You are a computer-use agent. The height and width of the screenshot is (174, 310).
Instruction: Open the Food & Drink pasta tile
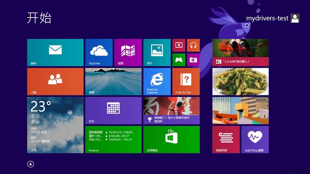click(x=240, y=82)
